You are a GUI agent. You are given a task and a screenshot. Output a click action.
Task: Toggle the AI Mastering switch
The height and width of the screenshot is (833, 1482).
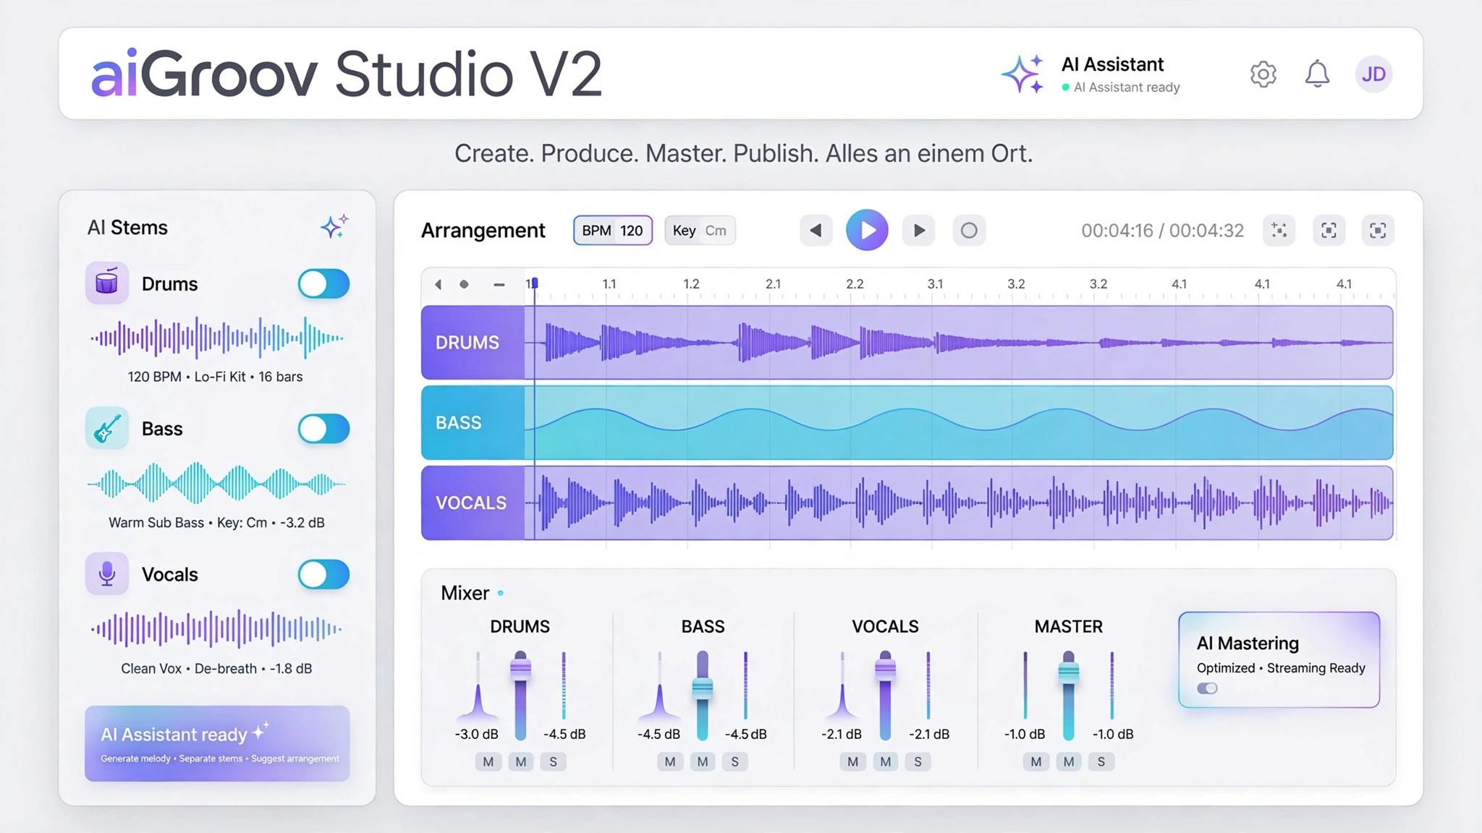click(1207, 688)
